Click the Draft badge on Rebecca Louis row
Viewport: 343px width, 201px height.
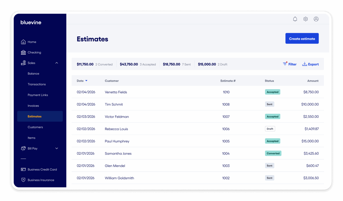coord(270,129)
